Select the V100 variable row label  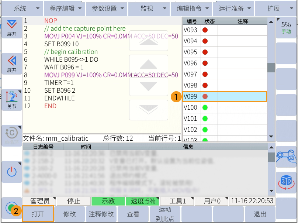pyautogui.click(x=190, y=107)
